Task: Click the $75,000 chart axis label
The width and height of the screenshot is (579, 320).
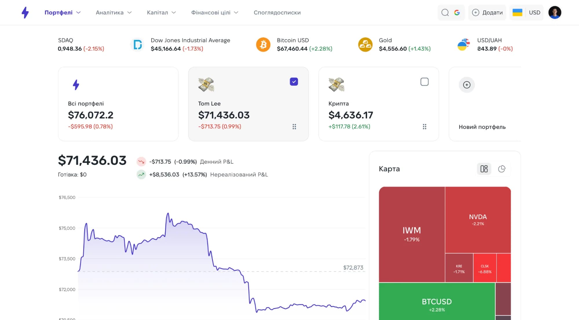Action: (x=67, y=228)
